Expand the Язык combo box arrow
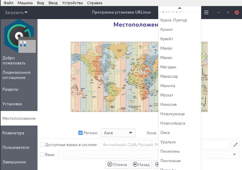The width and height of the screenshot is (242, 170). 234,155
